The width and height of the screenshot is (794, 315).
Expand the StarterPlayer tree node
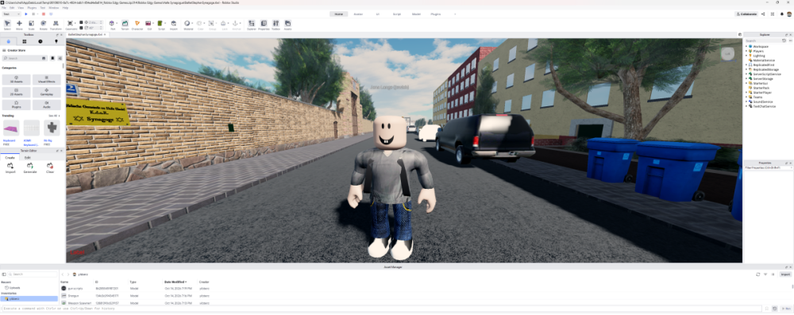click(746, 93)
